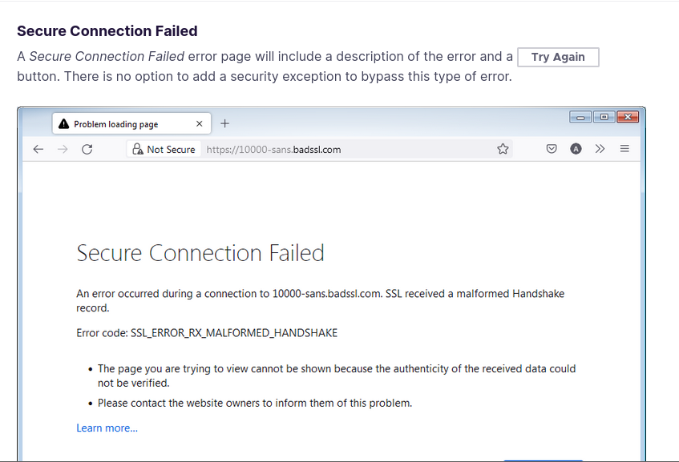Minimize the browser window
Viewport: 679px width, 462px height.
coord(580,117)
